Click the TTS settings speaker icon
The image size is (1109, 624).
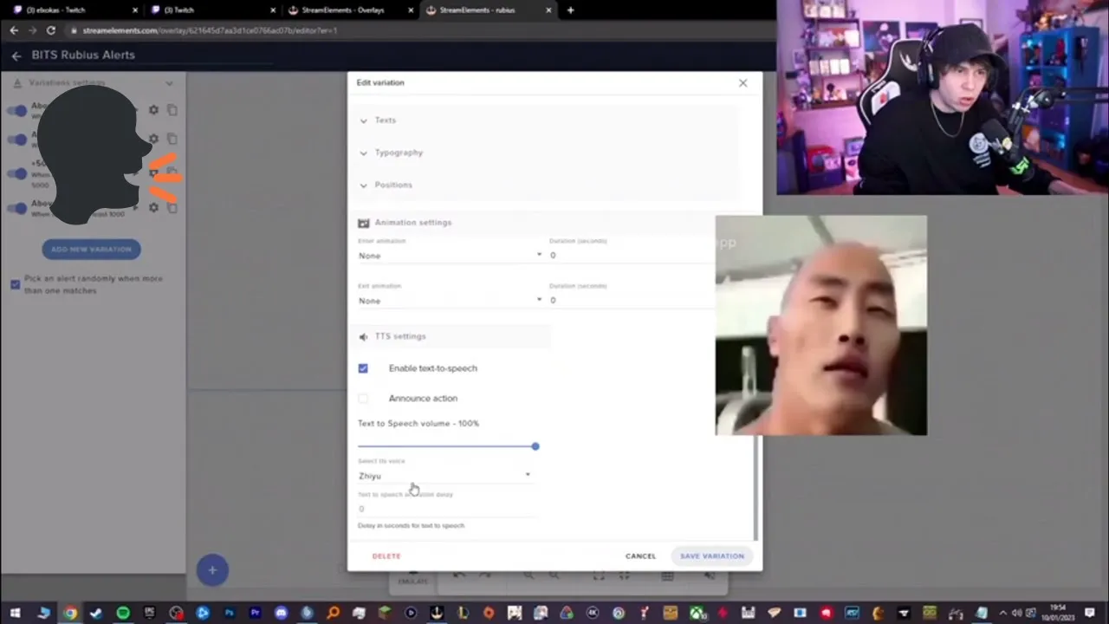(363, 336)
